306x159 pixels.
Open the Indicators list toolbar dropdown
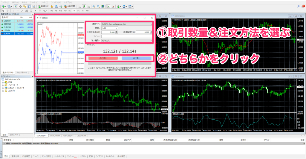pos(119,7)
